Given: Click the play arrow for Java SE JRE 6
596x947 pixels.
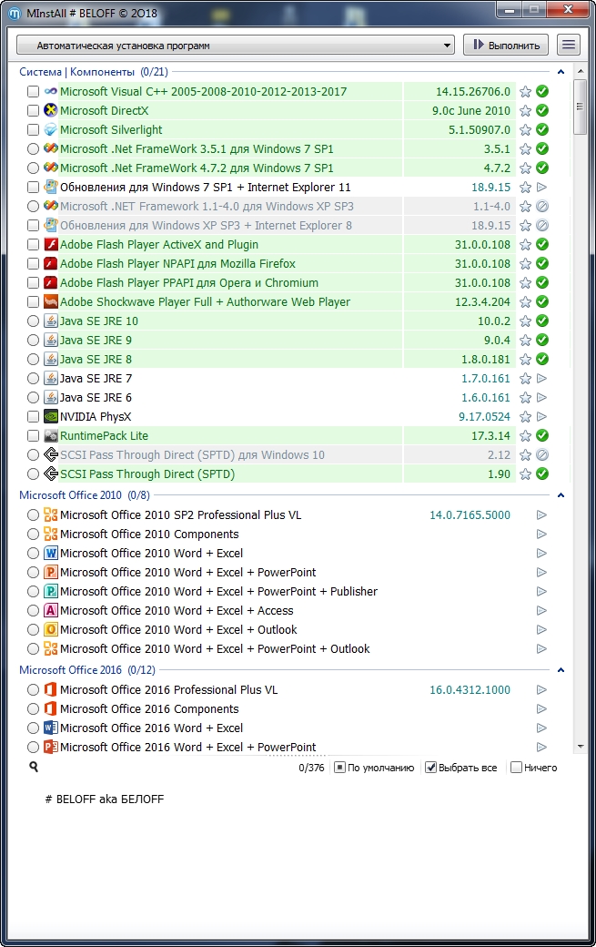Looking at the screenshot, I should pyautogui.click(x=541, y=397).
